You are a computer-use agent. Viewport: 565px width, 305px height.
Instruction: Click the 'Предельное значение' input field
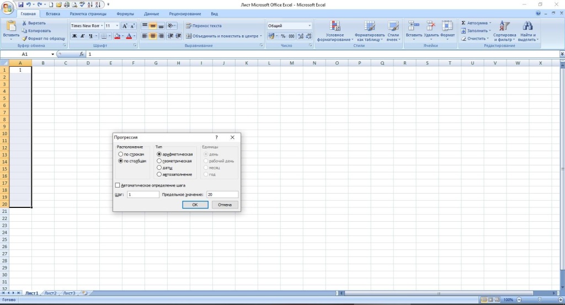pos(222,195)
